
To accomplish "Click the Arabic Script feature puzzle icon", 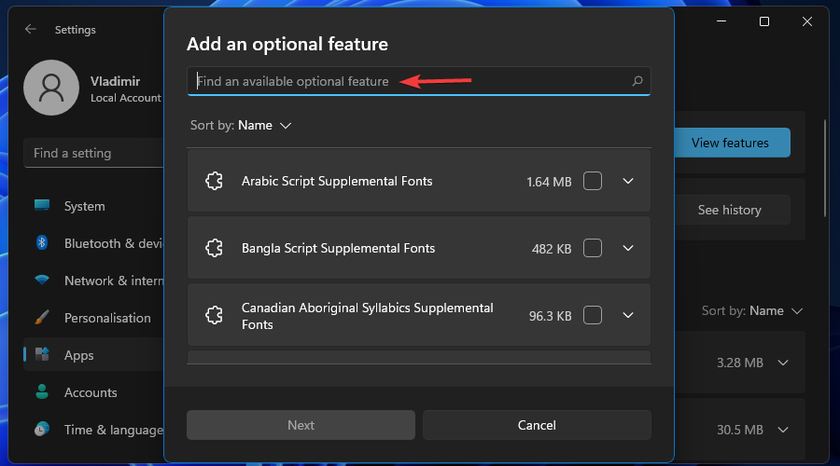I will 214,182.
